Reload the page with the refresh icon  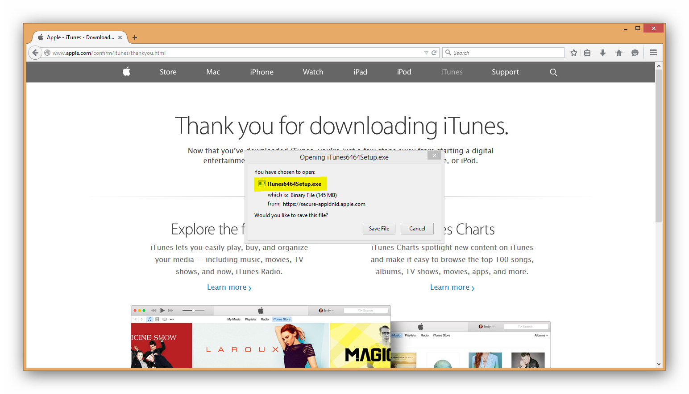(434, 53)
